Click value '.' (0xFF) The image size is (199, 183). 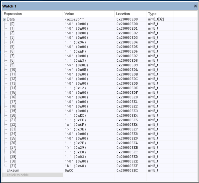click(75, 120)
